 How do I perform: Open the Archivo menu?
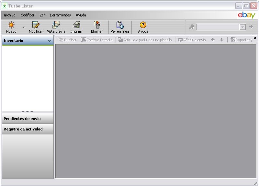9,15
